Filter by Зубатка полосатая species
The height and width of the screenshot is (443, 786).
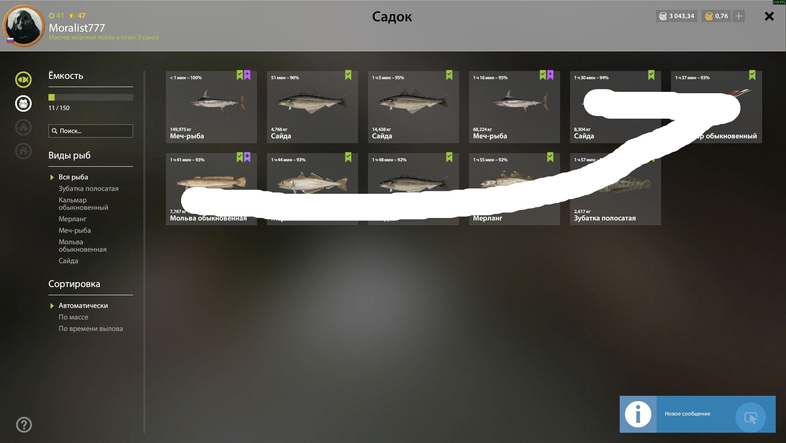point(89,188)
